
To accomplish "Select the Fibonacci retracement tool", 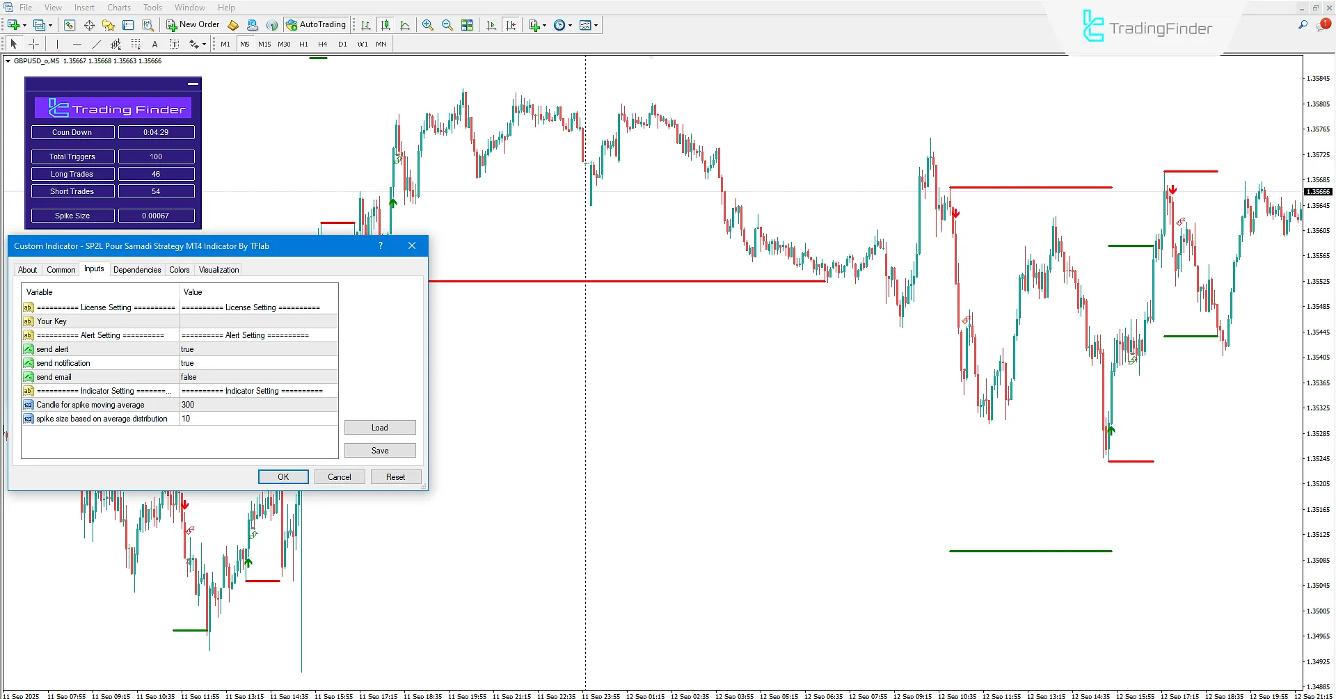I will [x=135, y=44].
